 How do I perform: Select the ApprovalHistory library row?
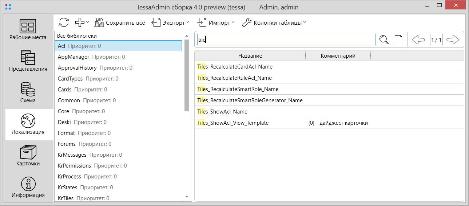(x=118, y=68)
